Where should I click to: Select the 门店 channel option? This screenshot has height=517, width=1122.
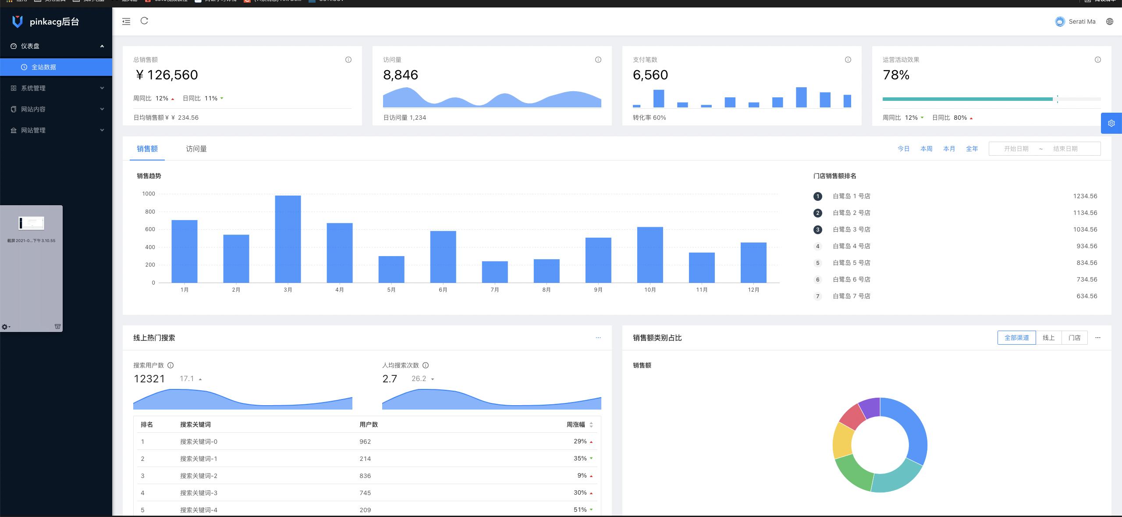coord(1074,338)
